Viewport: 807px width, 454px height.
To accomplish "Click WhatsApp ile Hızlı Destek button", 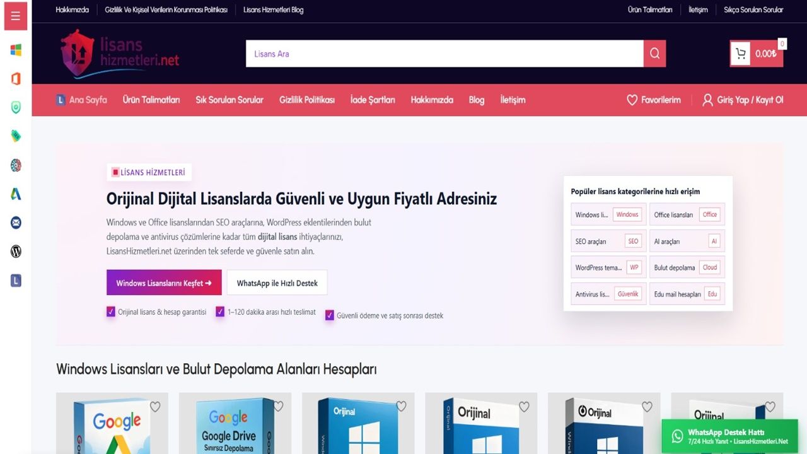I will click(x=277, y=283).
